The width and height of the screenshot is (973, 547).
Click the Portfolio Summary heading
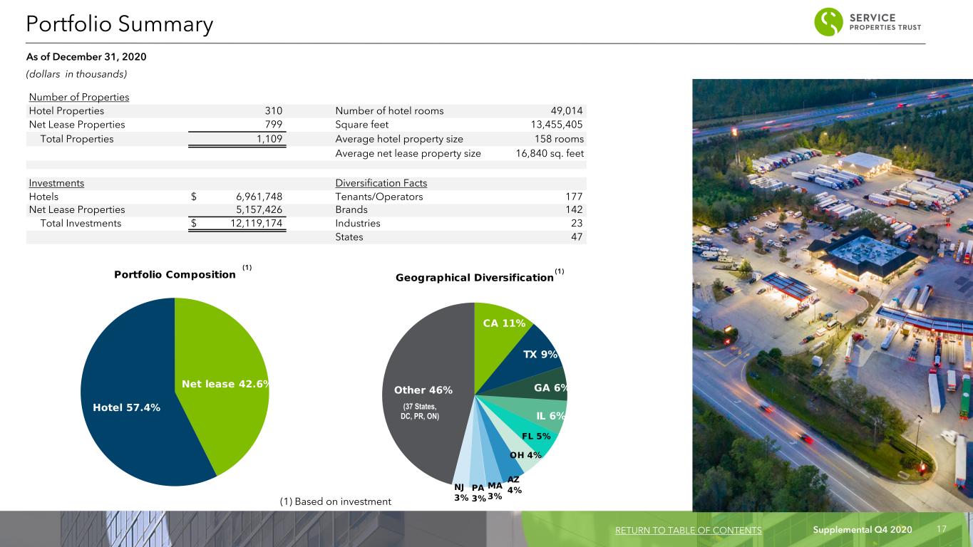(x=119, y=25)
